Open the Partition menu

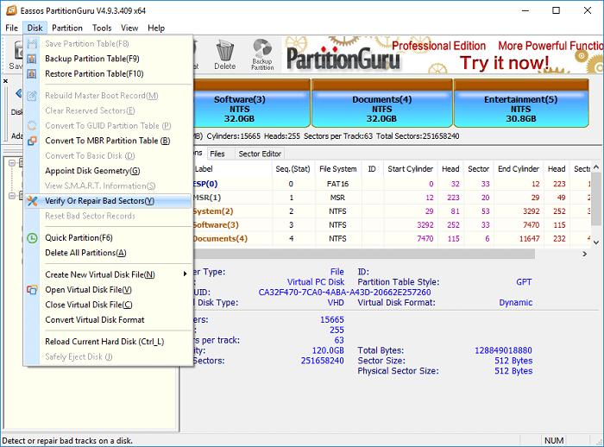[67, 28]
